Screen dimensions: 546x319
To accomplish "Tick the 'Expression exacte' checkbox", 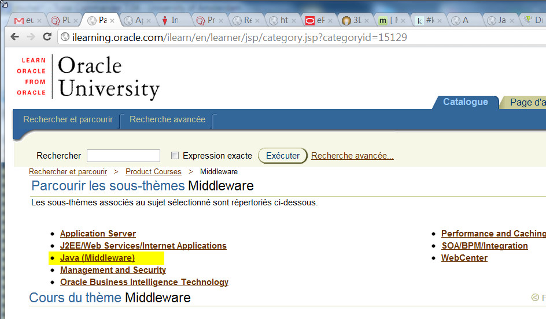I will click(x=175, y=156).
